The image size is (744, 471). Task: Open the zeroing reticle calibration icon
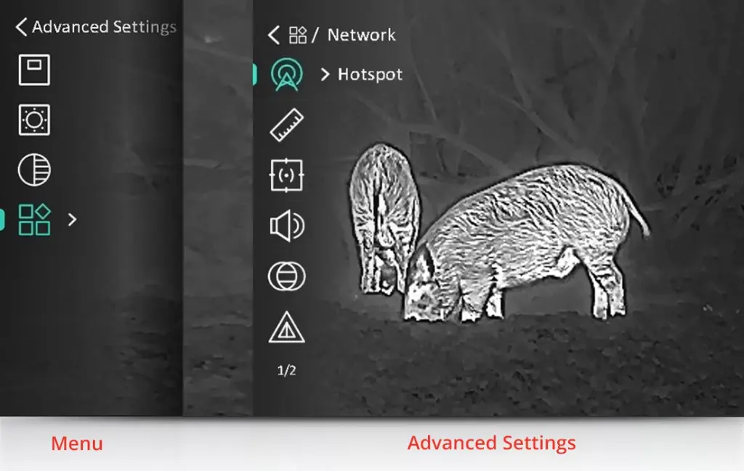click(288, 176)
